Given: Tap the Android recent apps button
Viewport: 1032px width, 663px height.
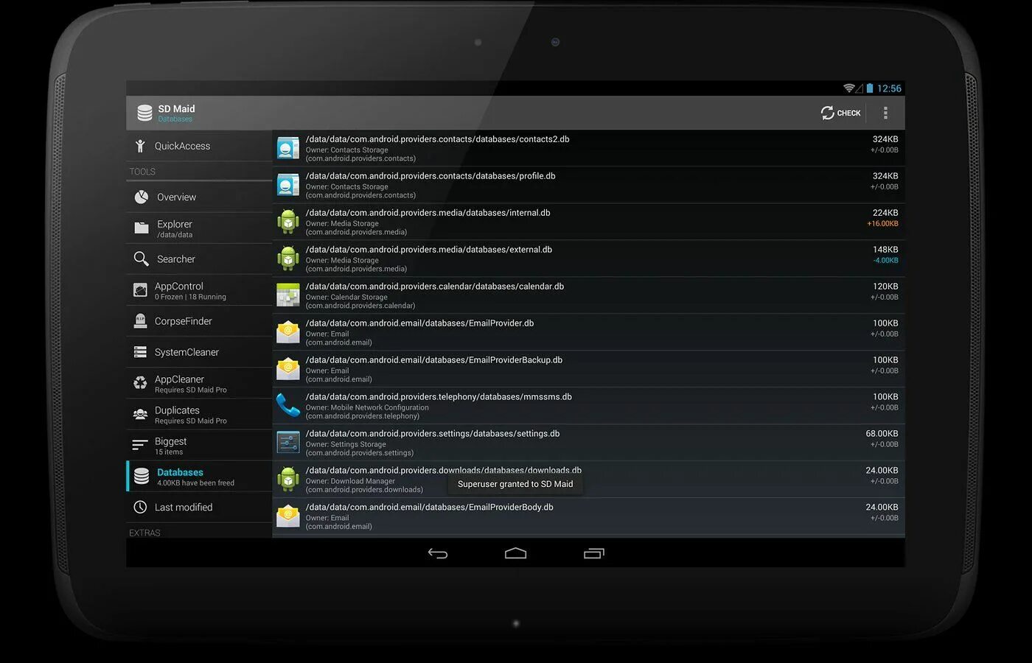Looking at the screenshot, I should [x=593, y=553].
